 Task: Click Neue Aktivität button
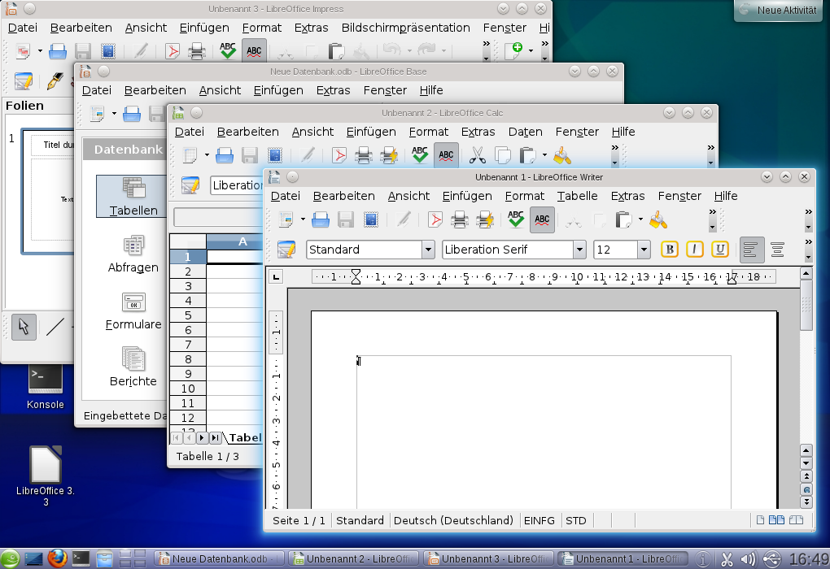coord(778,10)
